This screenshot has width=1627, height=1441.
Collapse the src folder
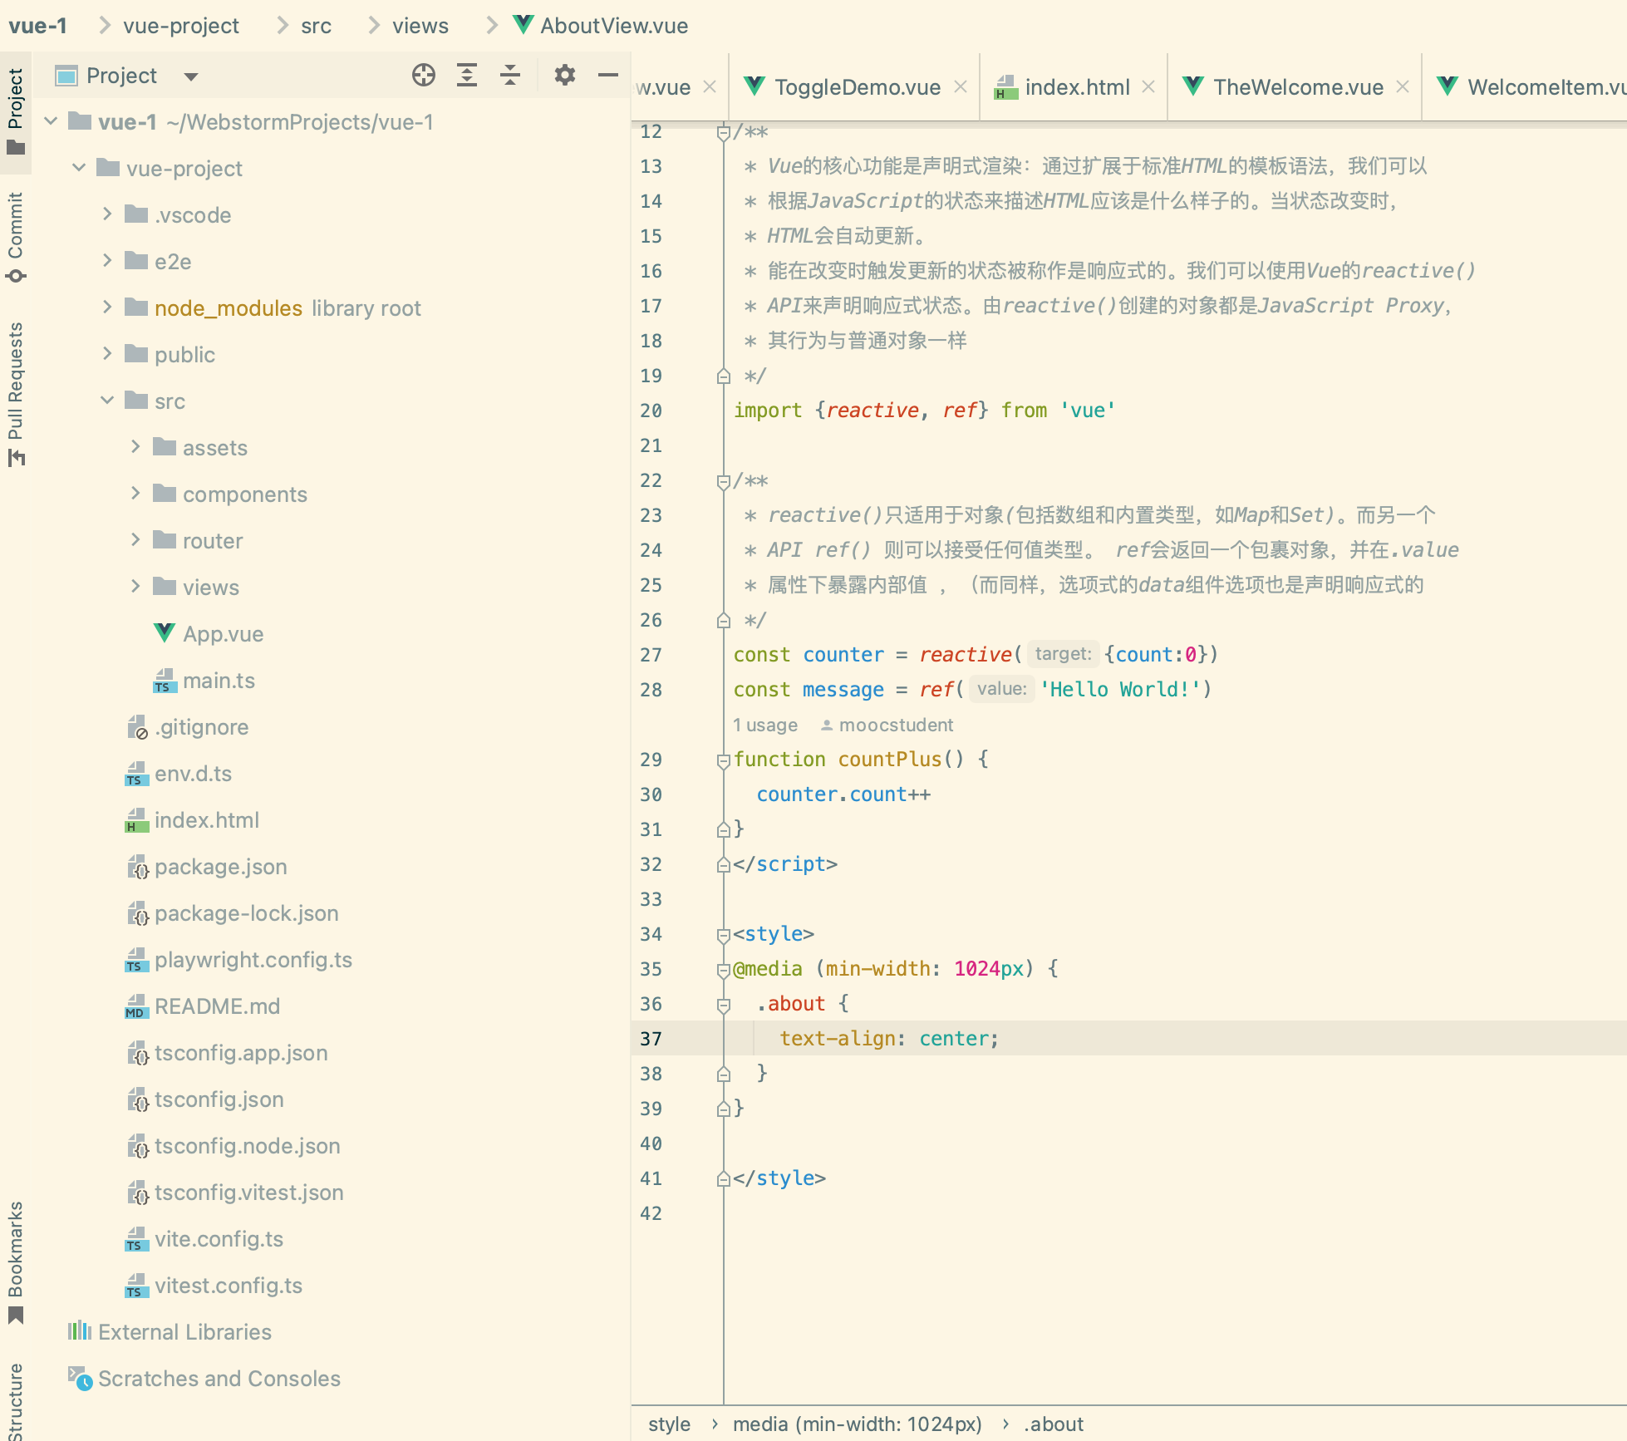click(107, 401)
